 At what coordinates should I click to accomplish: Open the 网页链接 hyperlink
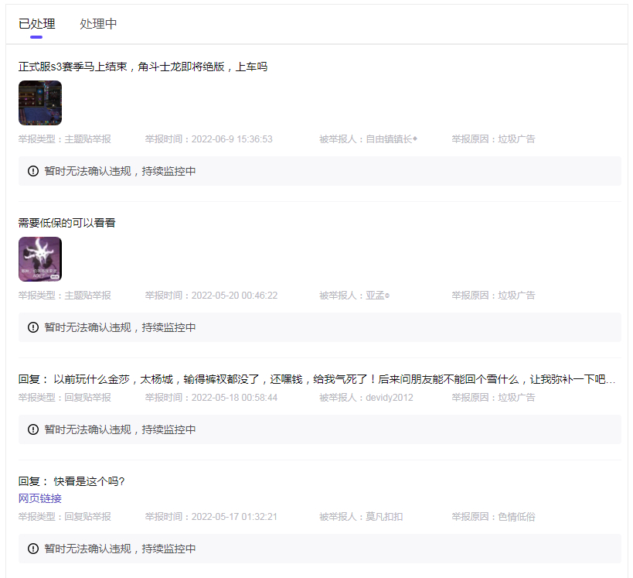click(40, 498)
